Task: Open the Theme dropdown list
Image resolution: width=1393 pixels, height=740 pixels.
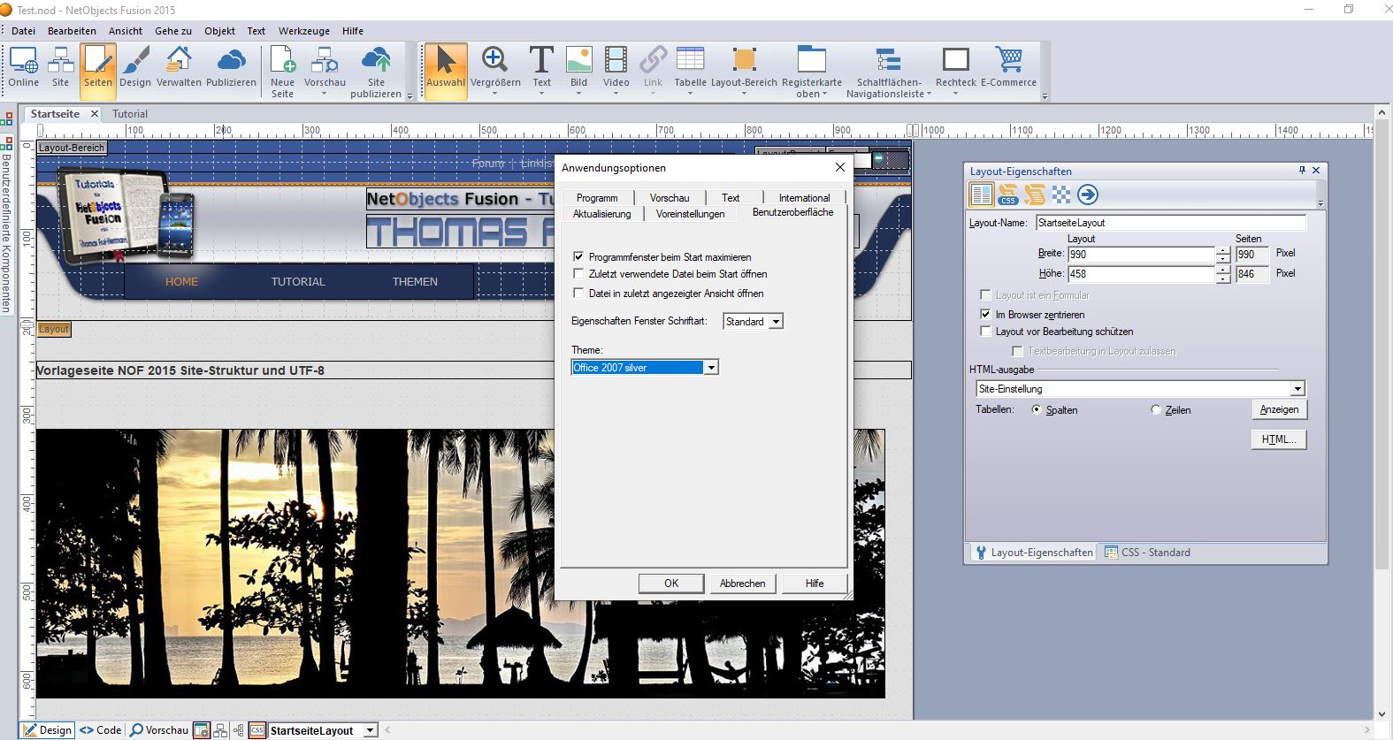Action: (711, 368)
